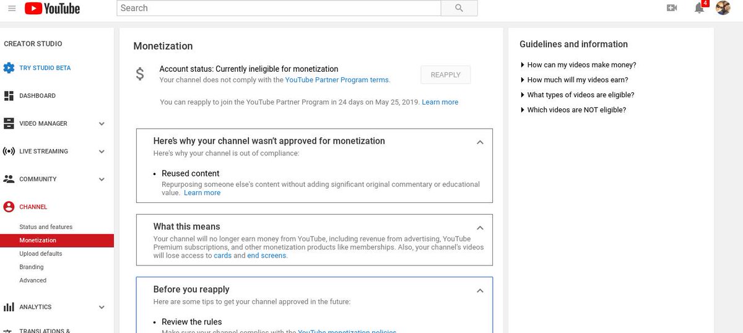Viewport: 743px width, 333px height.
Task: Follow the 'cards' link
Action: pos(222,256)
